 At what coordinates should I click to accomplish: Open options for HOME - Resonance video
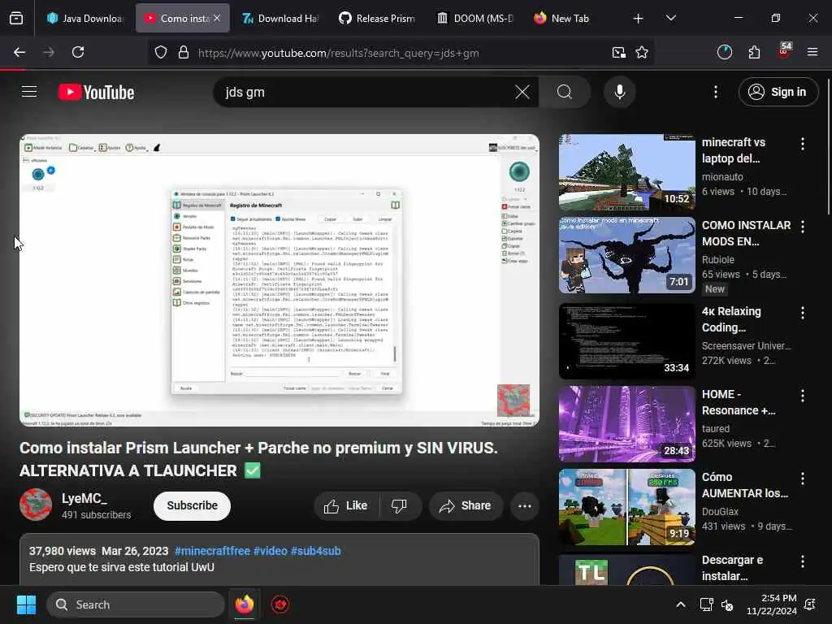[802, 396]
